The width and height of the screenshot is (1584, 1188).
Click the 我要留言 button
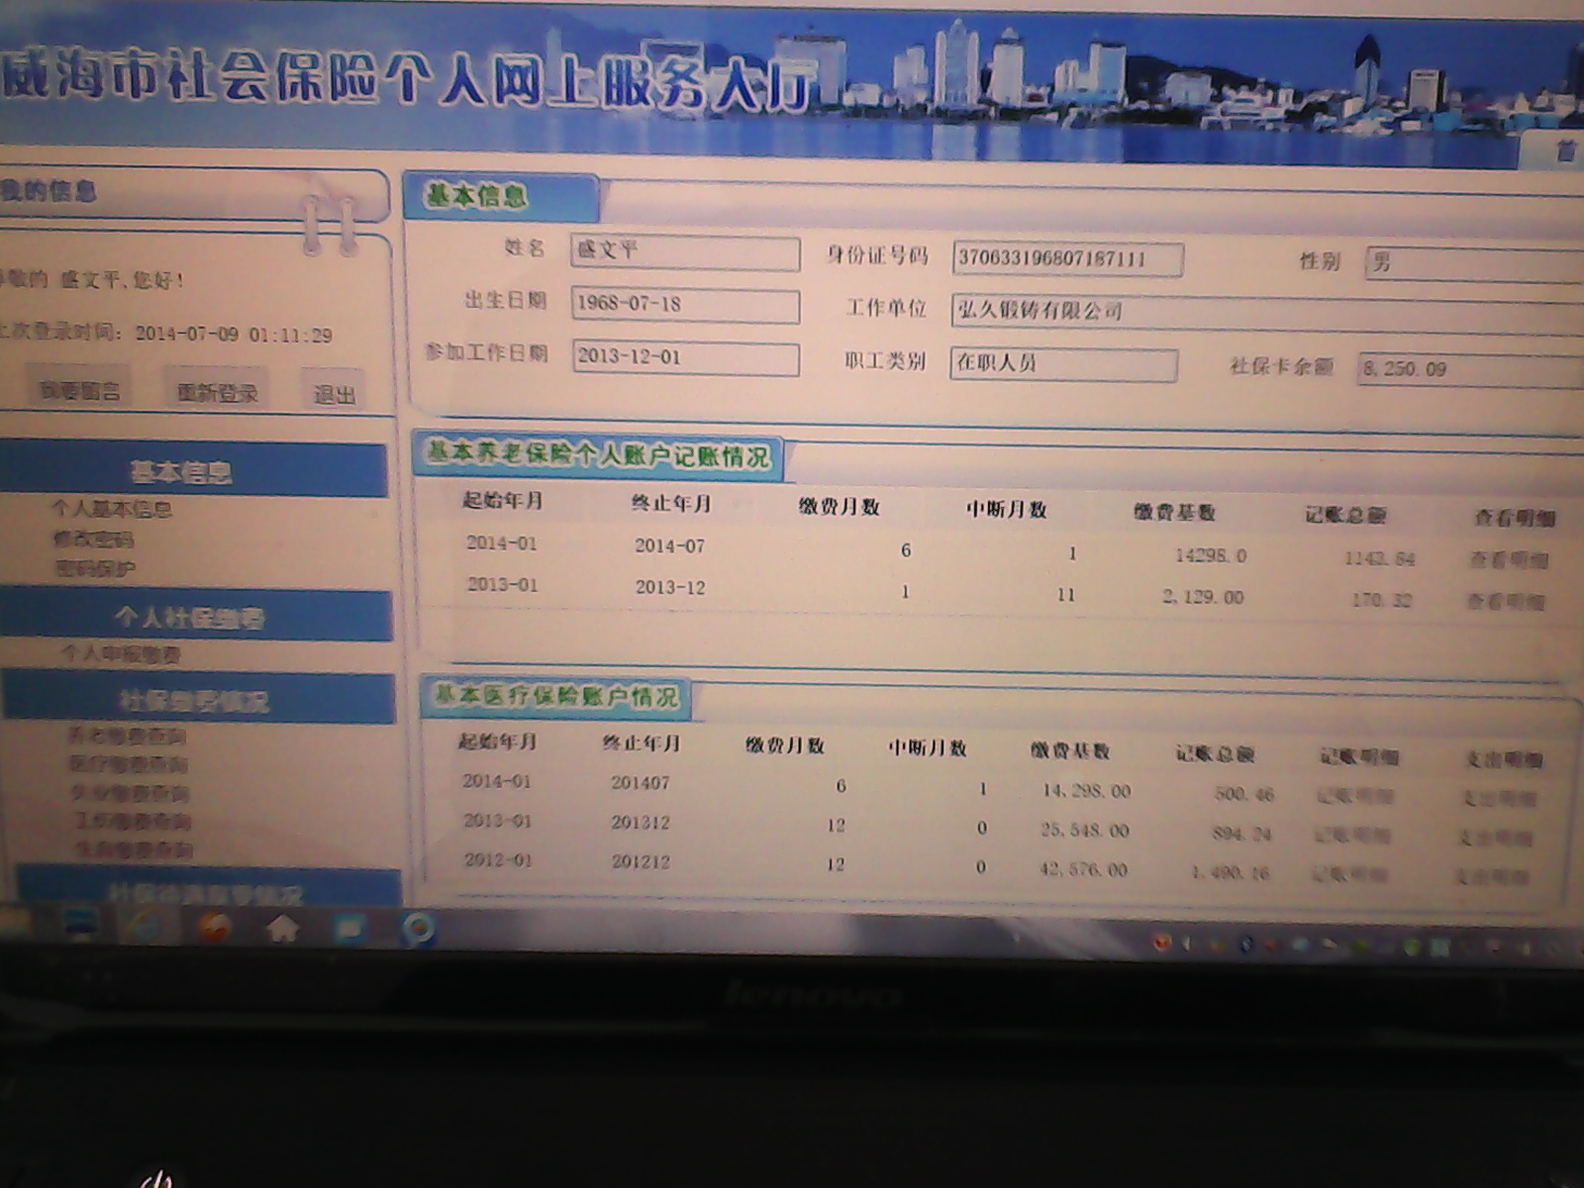[81, 391]
